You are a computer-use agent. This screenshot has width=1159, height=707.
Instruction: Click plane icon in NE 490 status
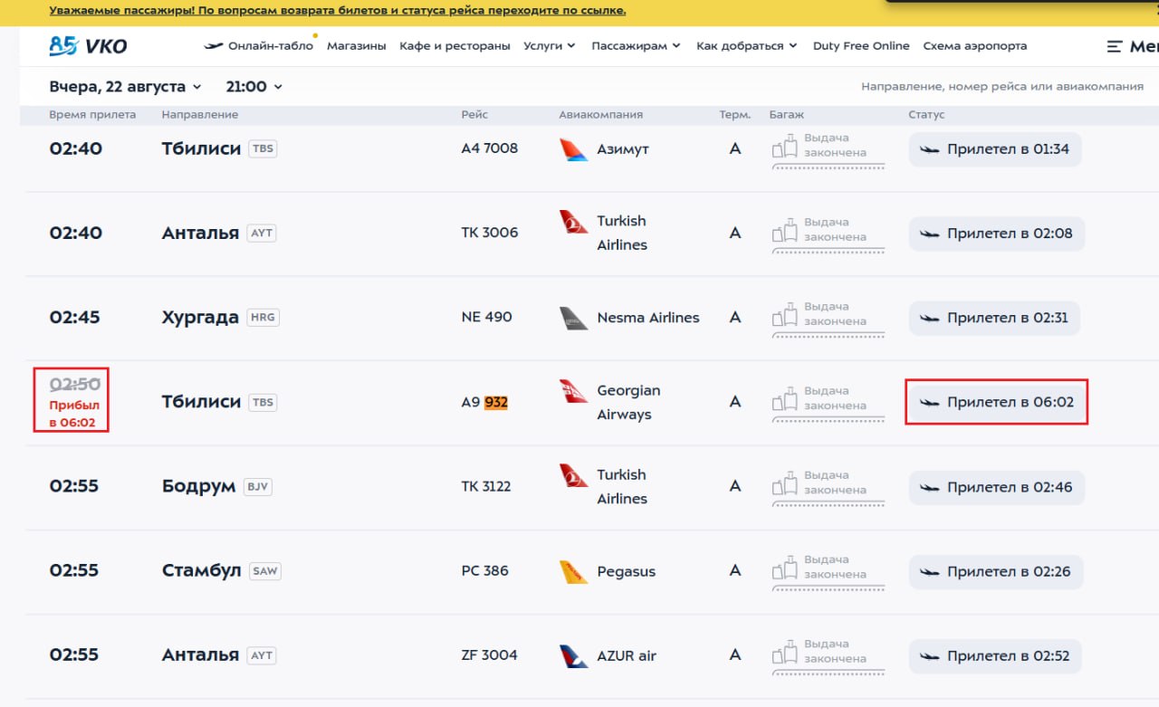pyautogui.click(x=929, y=319)
